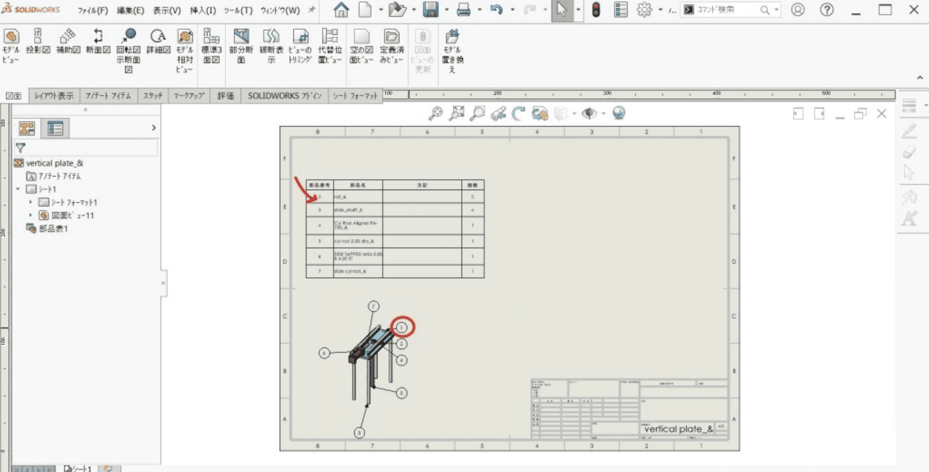Open the dropdown arrow beside Print
The image size is (929, 472).
[x=480, y=10]
